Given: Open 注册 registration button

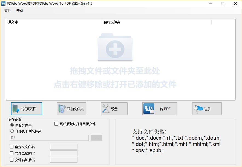Looking at the screenshot, I should (207, 109).
